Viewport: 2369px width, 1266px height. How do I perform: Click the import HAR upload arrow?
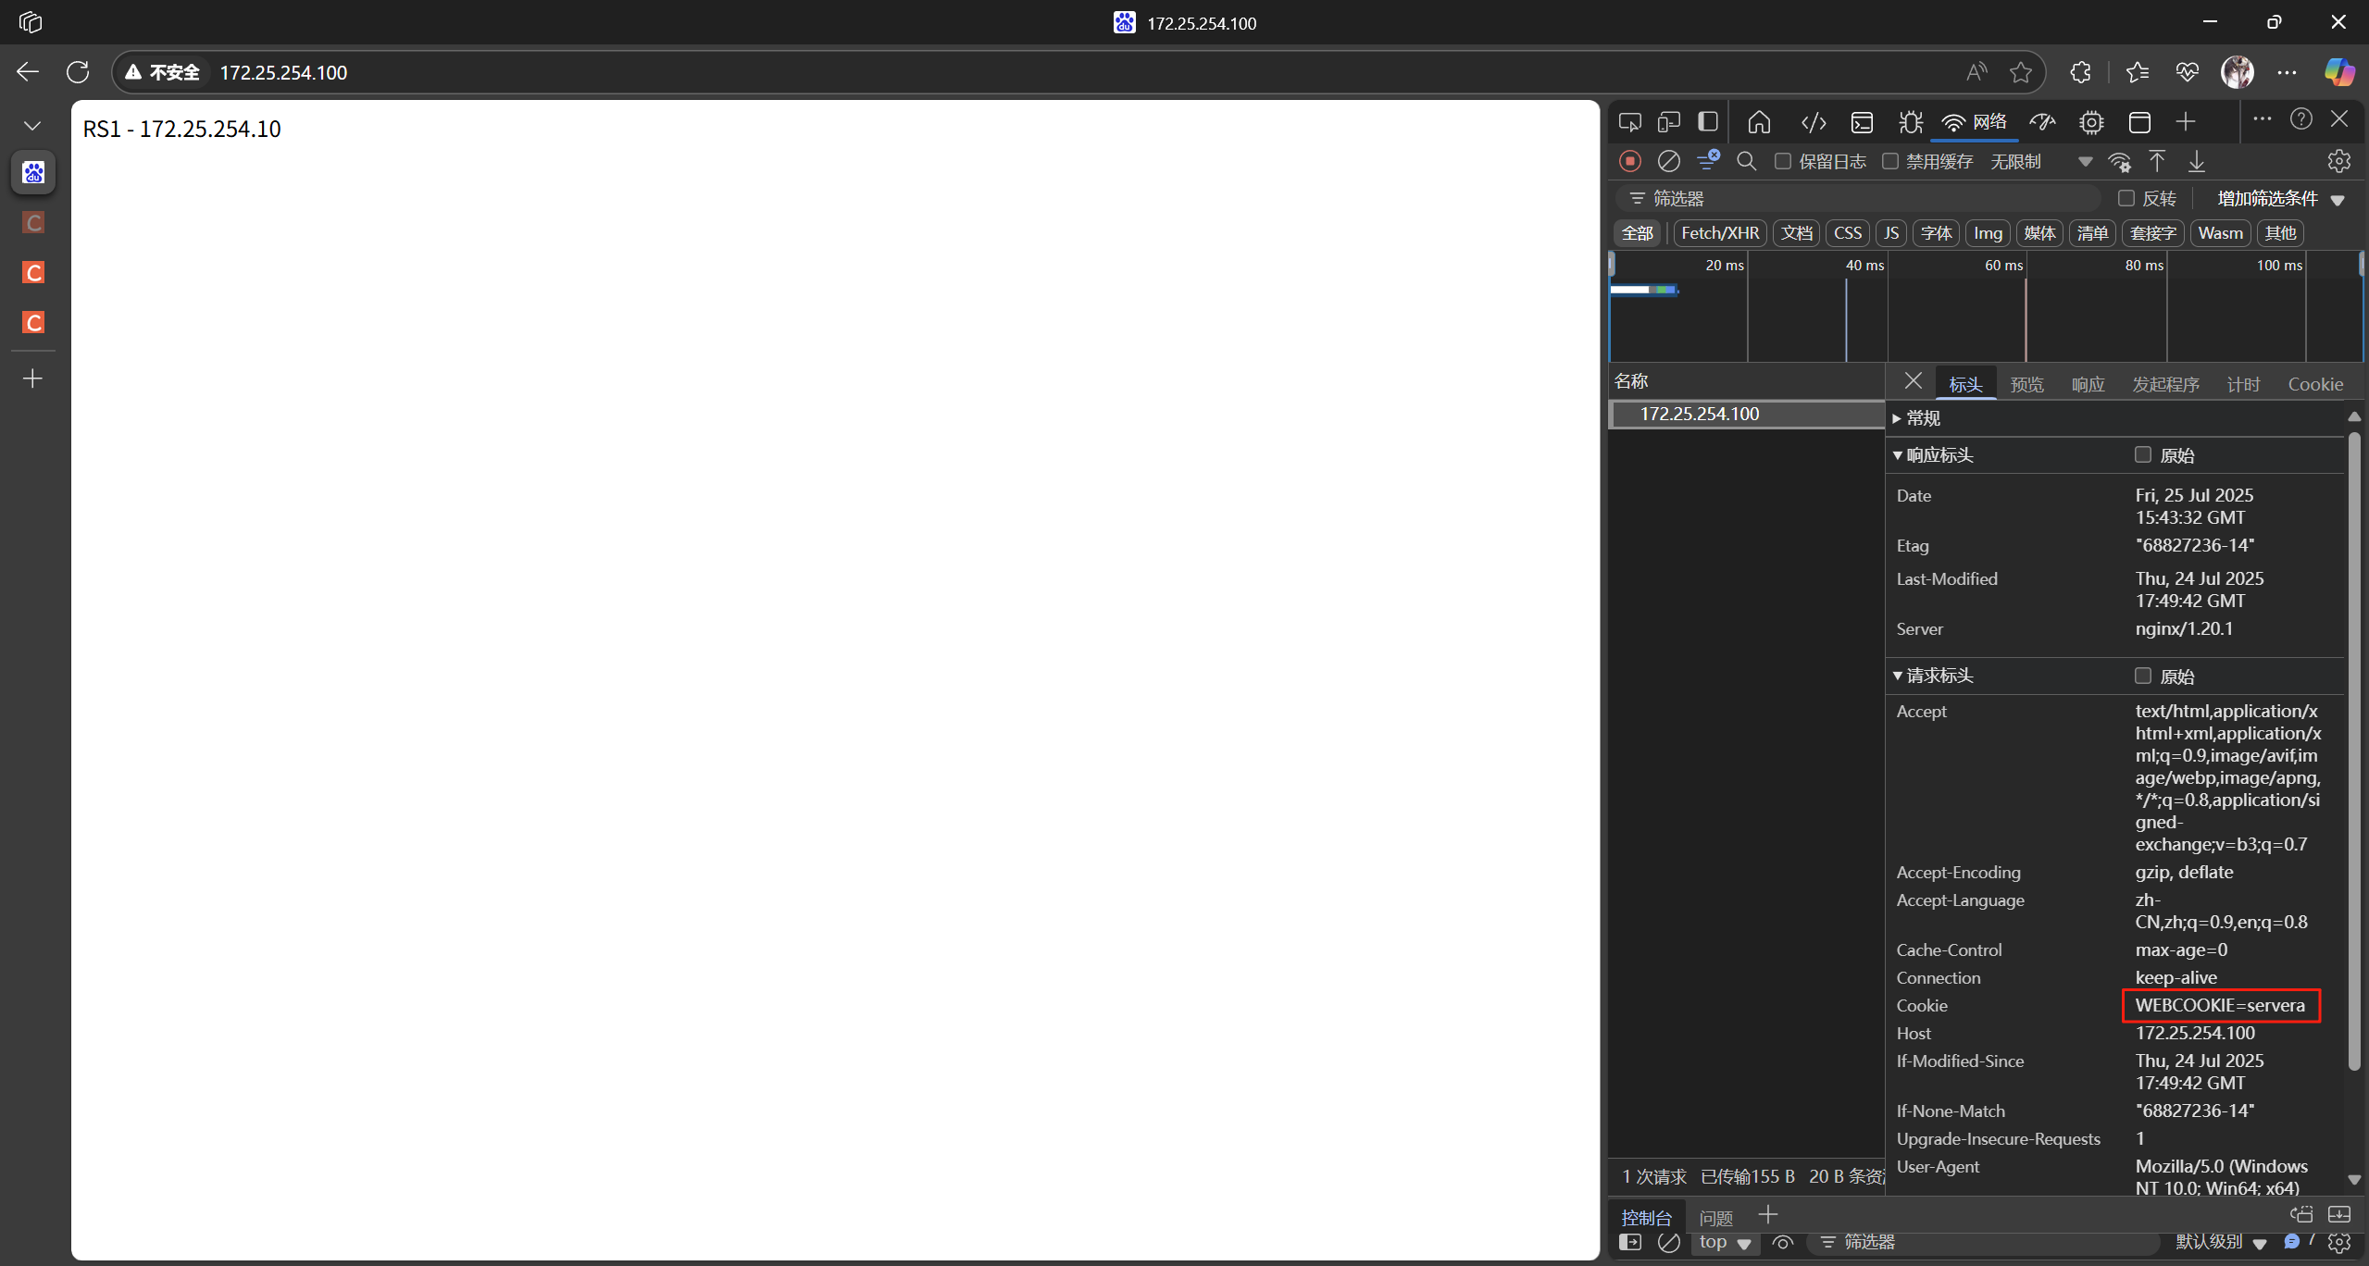[2157, 161]
